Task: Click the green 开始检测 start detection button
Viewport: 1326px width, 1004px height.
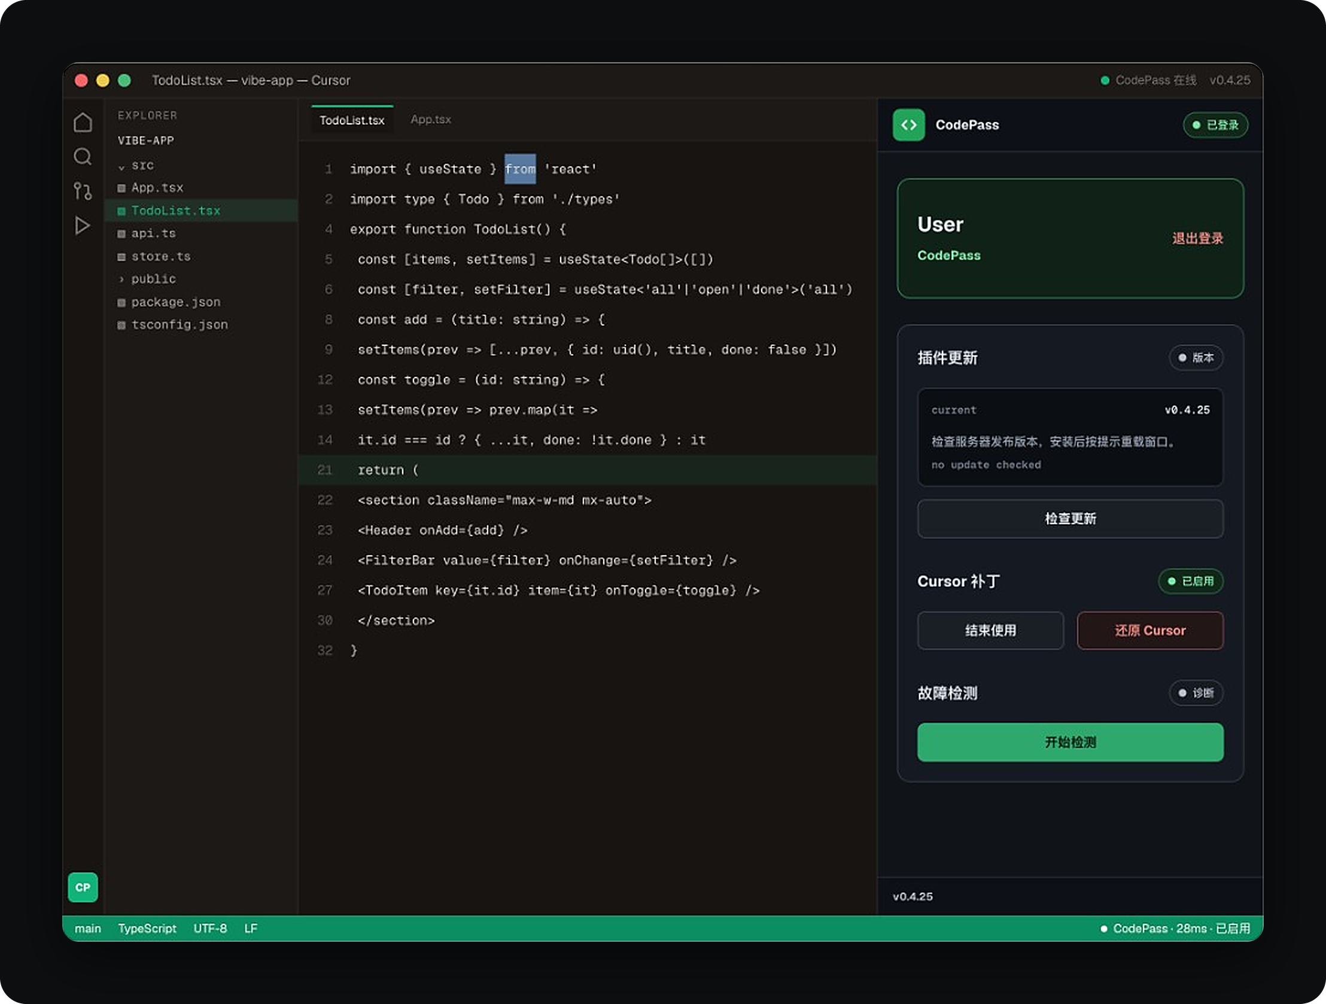Action: pyautogui.click(x=1070, y=742)
